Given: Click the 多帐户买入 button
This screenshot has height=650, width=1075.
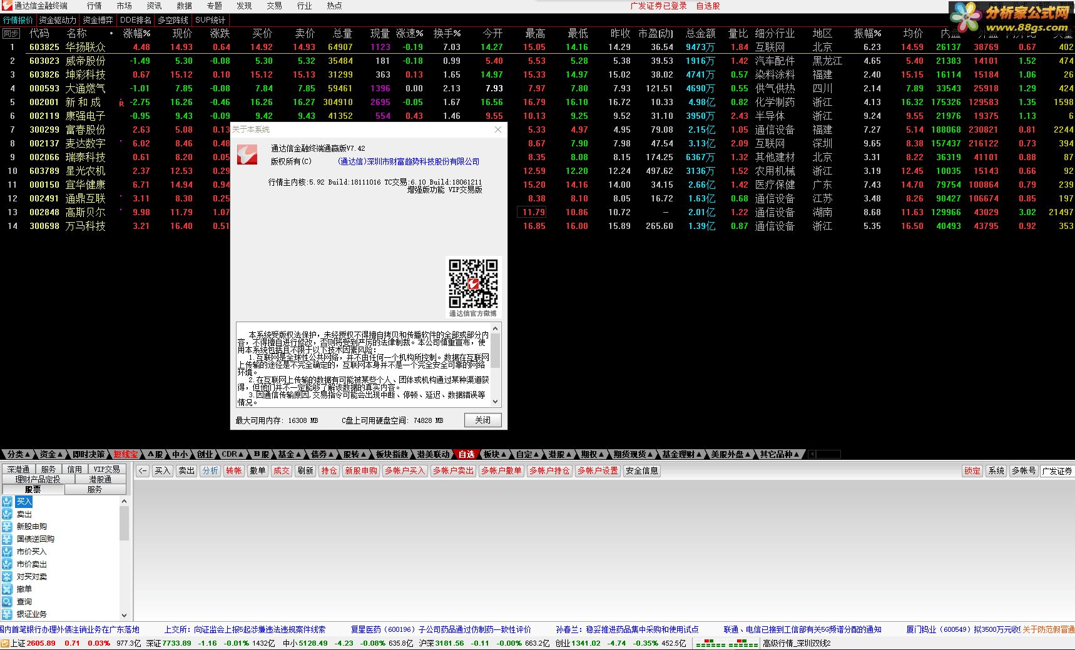Looking at the screenshot, I should (x=405, y=471).
